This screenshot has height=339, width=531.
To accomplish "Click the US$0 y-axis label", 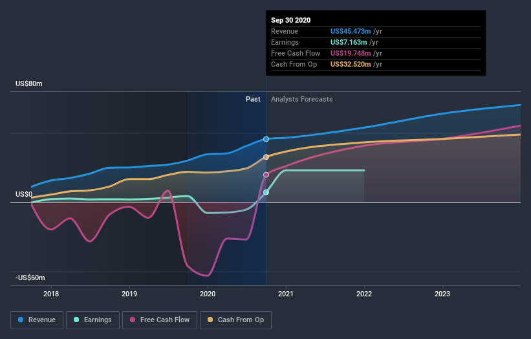I will pyautogui.click(x=24, y=194).
